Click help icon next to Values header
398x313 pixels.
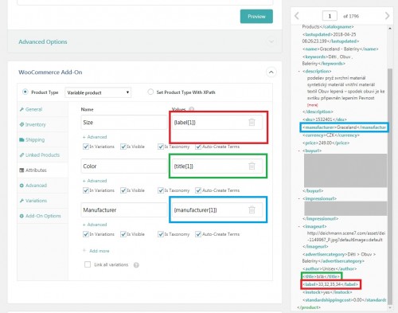[x=192, y=109]
